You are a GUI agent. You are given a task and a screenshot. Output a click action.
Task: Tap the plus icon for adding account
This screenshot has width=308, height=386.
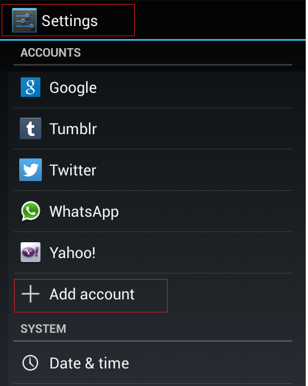tap(31, 294)
